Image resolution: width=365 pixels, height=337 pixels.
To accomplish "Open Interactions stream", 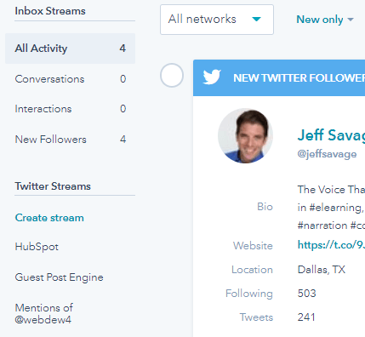I will (70, 109).
